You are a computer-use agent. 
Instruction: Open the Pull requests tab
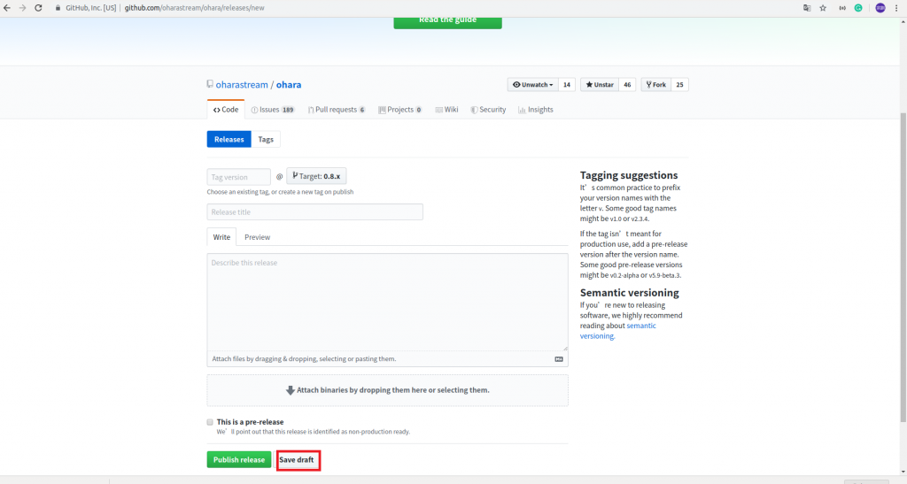(x=337, y=109)
